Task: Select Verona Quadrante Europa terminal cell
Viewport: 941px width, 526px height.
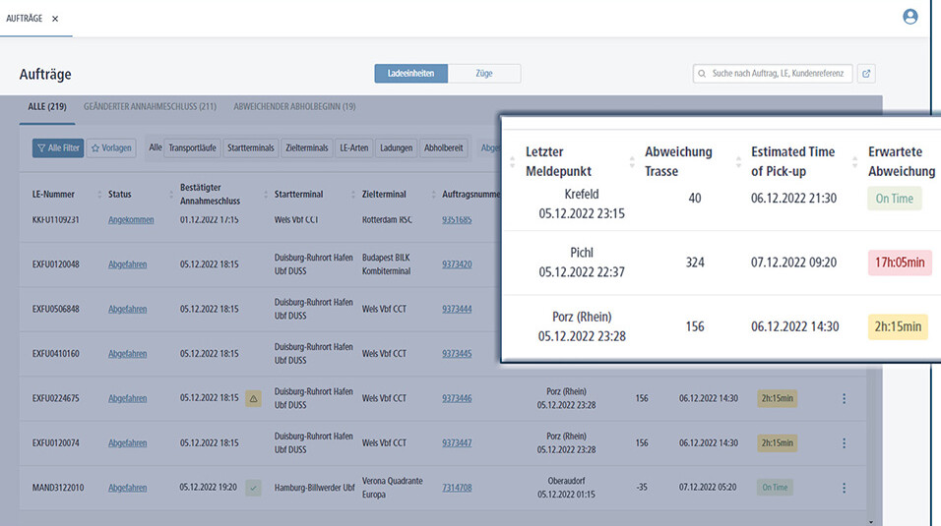Action: click(393, 488)
